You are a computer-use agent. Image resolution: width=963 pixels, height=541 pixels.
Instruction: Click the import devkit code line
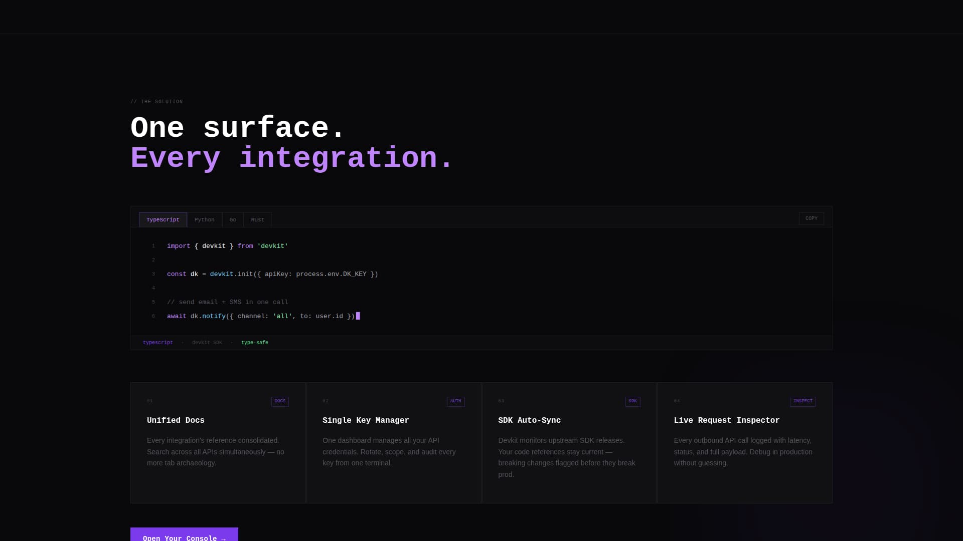227,246
